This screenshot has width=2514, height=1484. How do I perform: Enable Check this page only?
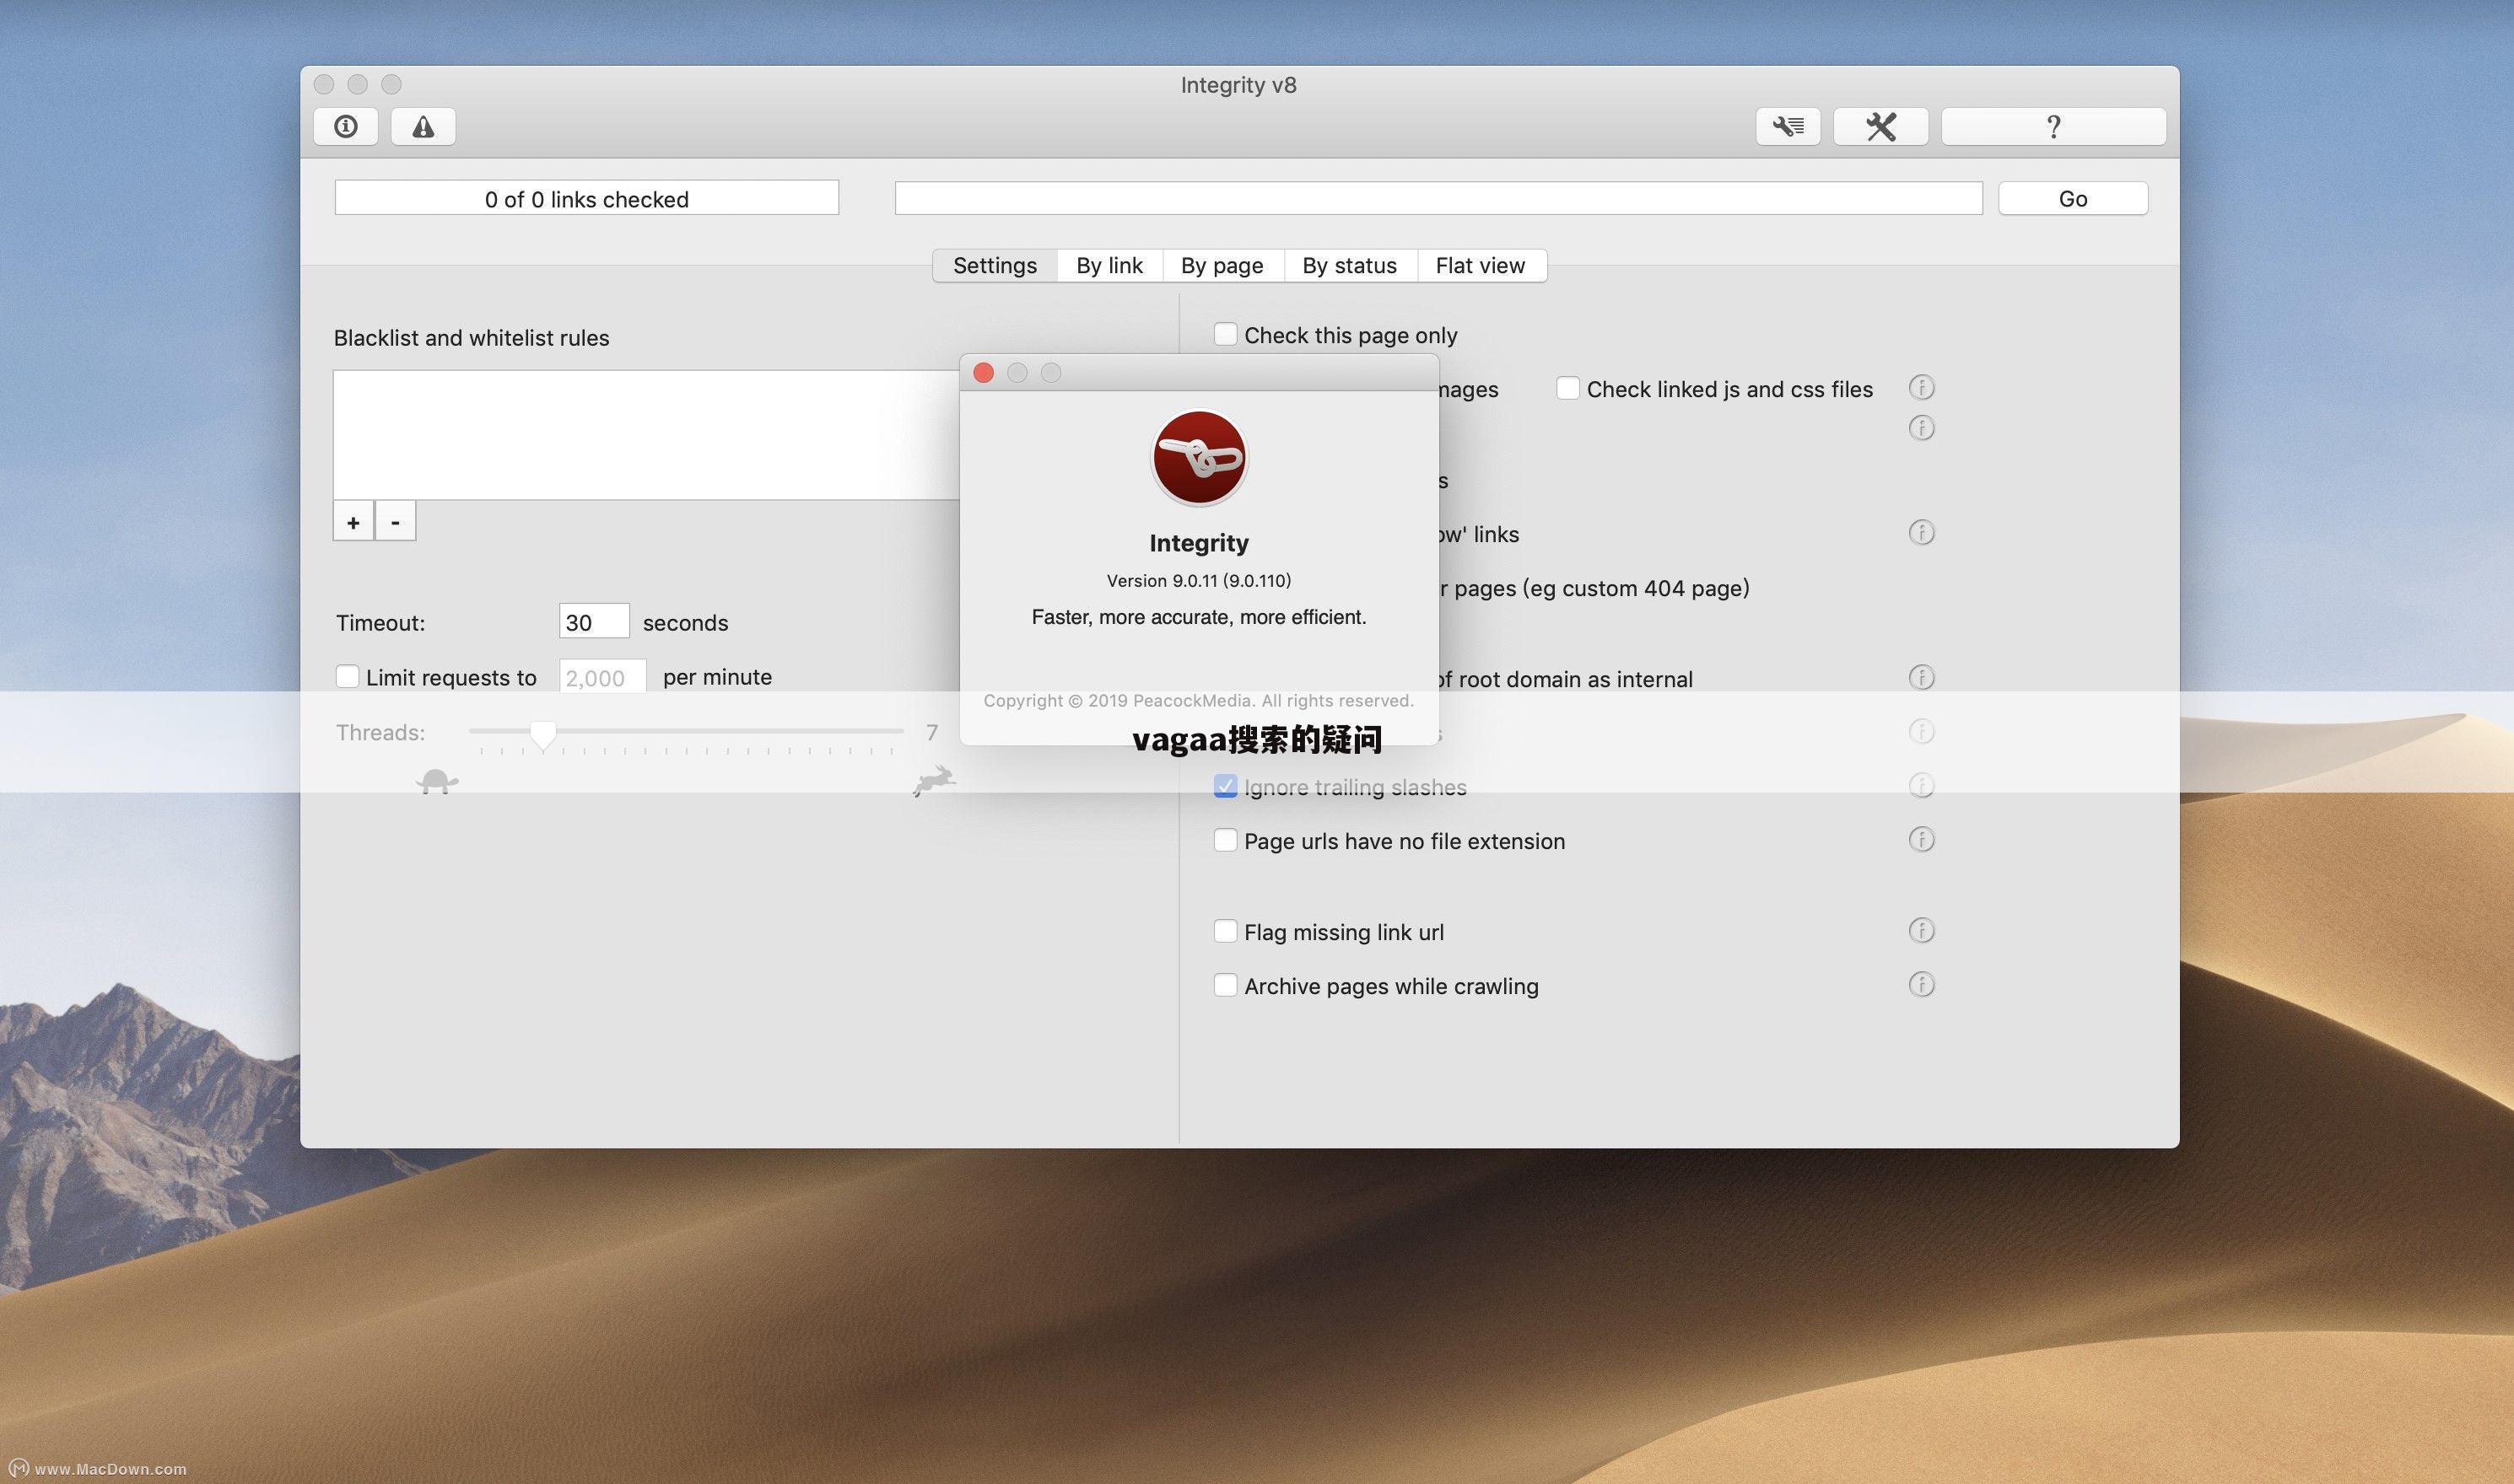pos(1226,334)
